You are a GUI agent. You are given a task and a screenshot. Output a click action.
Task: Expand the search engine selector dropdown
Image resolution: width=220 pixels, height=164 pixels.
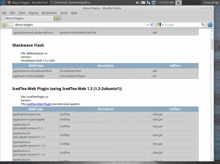coord(163,25)
